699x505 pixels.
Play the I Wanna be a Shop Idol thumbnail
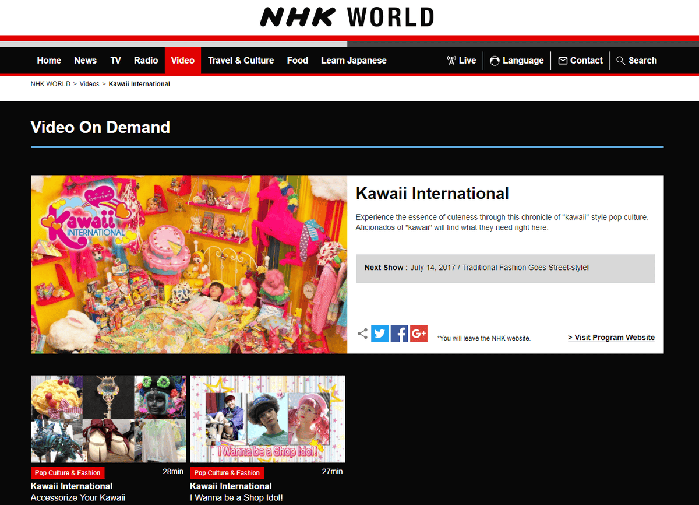coord(267,419)
